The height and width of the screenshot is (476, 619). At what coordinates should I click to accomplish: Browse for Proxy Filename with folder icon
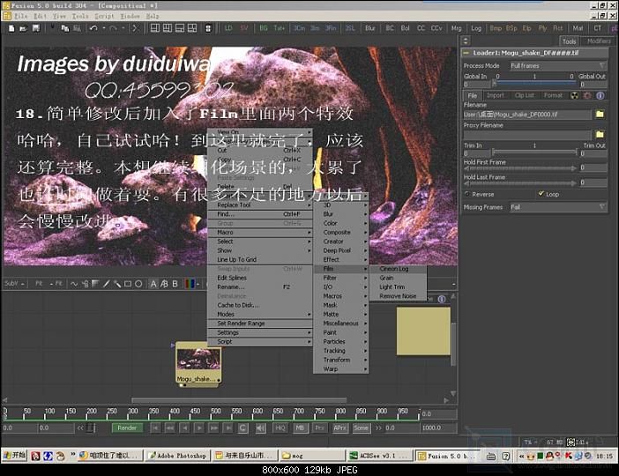pos(600,135)
